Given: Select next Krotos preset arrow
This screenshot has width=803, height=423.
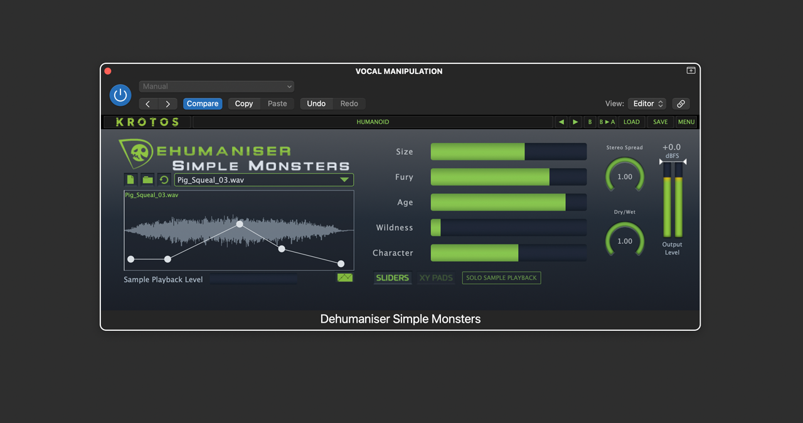Looking at the screenshot, I should pyautogui.click(x=575, y=122).
